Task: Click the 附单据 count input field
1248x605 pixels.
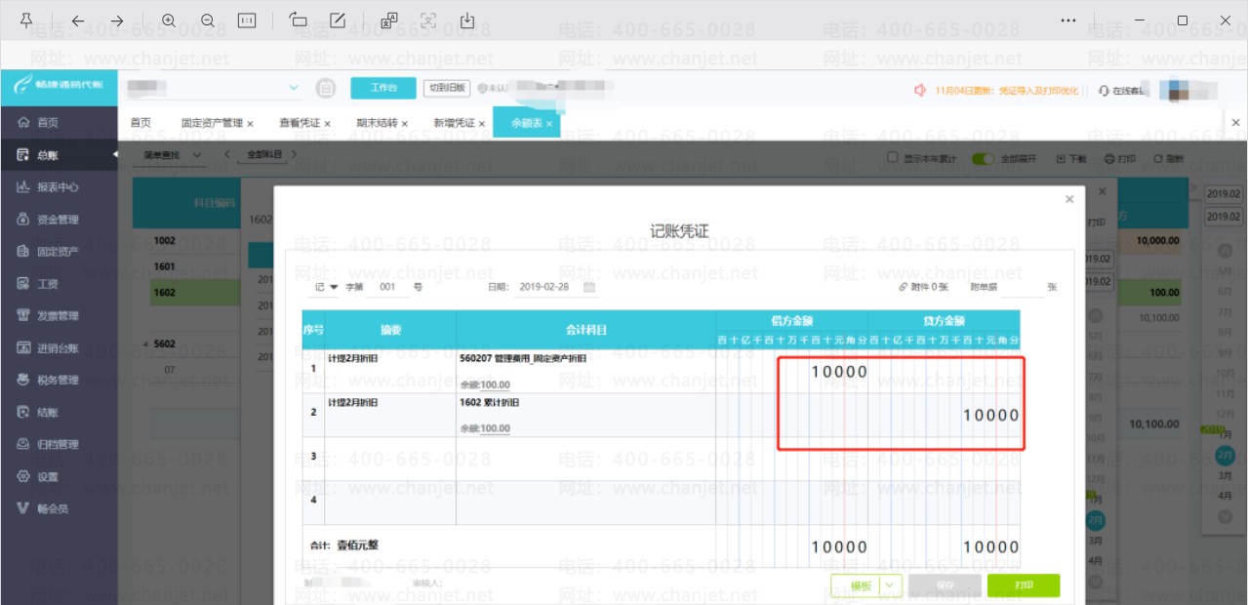Action: 1023,287
